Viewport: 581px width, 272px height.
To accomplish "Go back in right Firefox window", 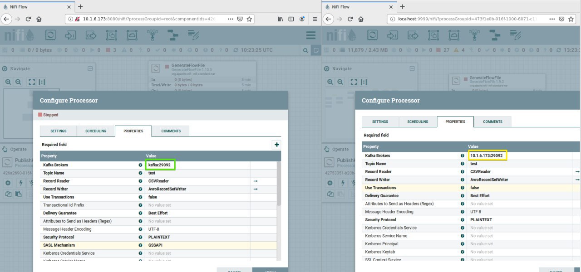I will tap(329, 19).
